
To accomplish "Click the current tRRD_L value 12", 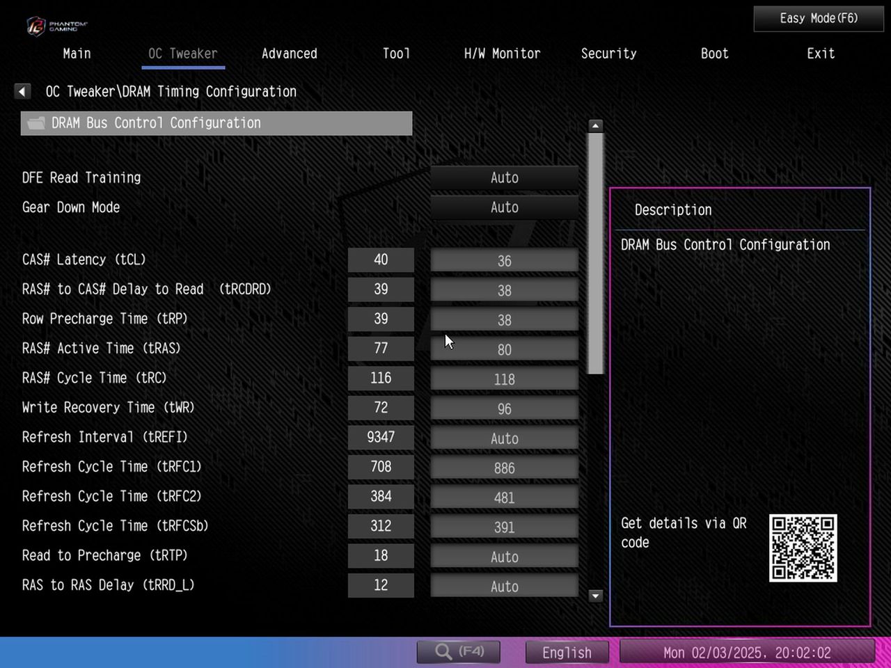I will [x=381, y=585].
